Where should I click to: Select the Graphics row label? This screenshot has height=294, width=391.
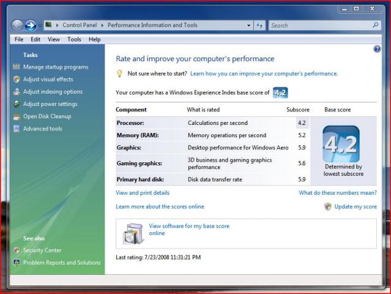pyautogui.click(x=128, y=148)
